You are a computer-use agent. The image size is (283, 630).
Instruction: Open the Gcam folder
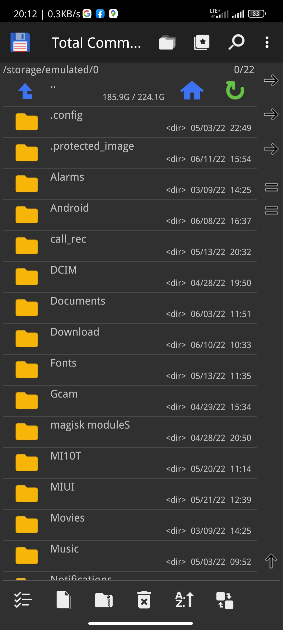(130, 401)
